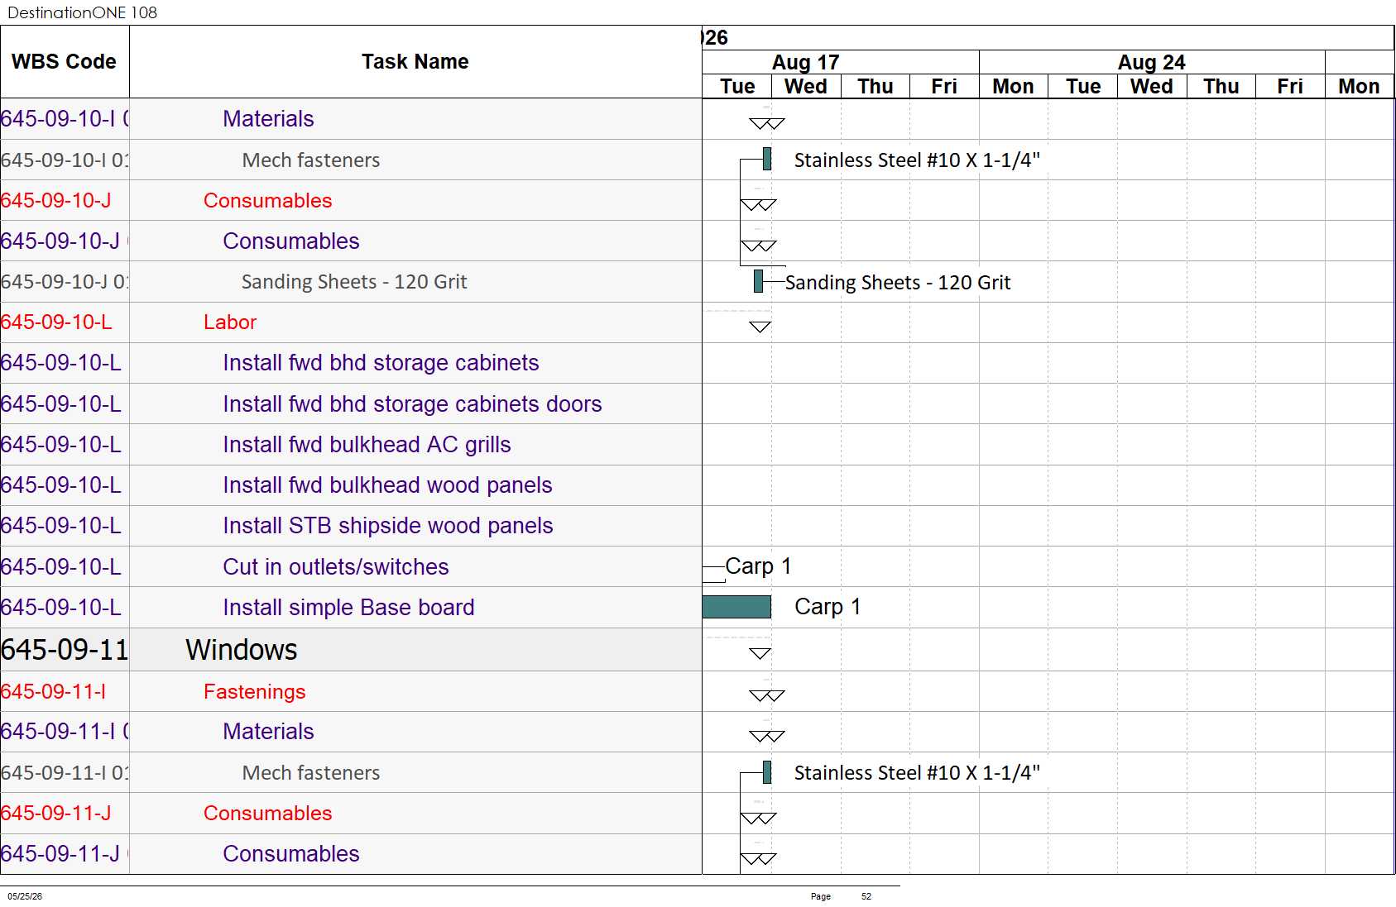Click the Windows summary triangle marker
Screen dimensions: 1396x907
pos(760,653)
